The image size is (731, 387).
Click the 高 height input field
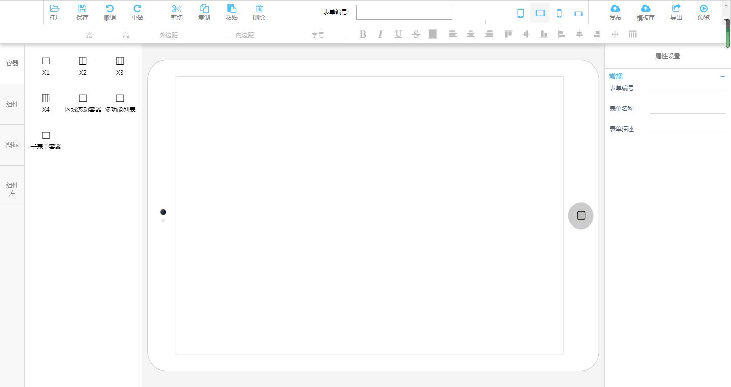(142, 35)
